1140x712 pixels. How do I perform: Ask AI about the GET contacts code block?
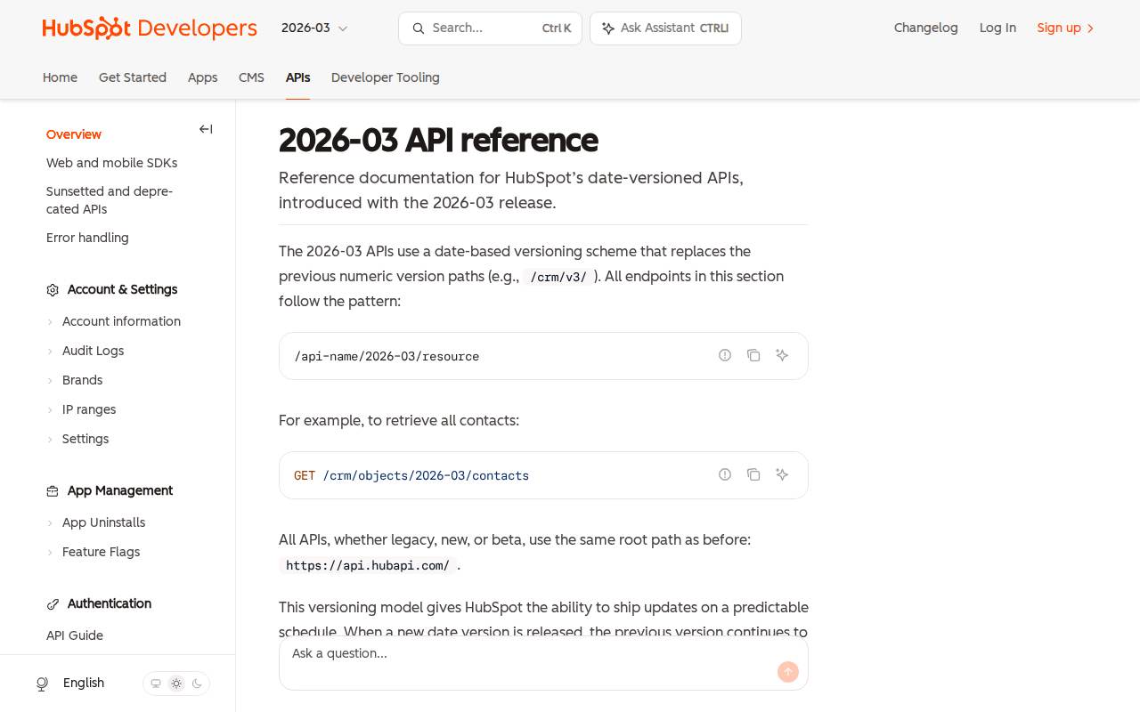click(782, 474)
